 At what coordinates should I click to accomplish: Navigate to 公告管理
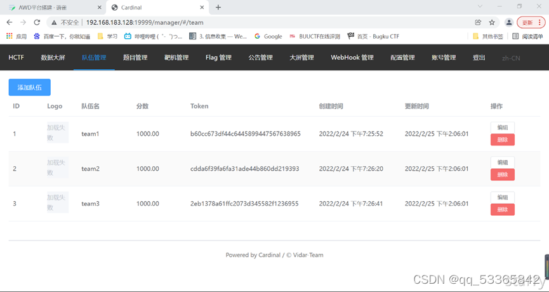[x=260, y=57]
